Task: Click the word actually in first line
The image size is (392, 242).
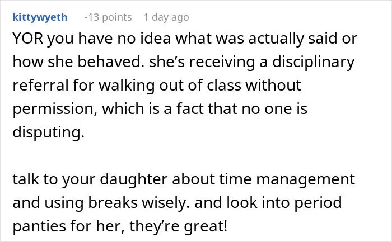Action: coord(276,39)
